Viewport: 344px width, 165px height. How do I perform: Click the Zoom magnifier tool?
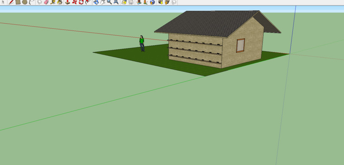tap(109, 2)
